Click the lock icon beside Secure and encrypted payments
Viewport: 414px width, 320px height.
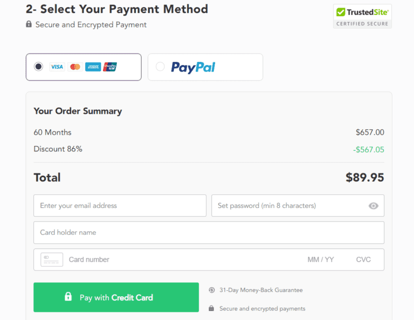coord(212,309)
